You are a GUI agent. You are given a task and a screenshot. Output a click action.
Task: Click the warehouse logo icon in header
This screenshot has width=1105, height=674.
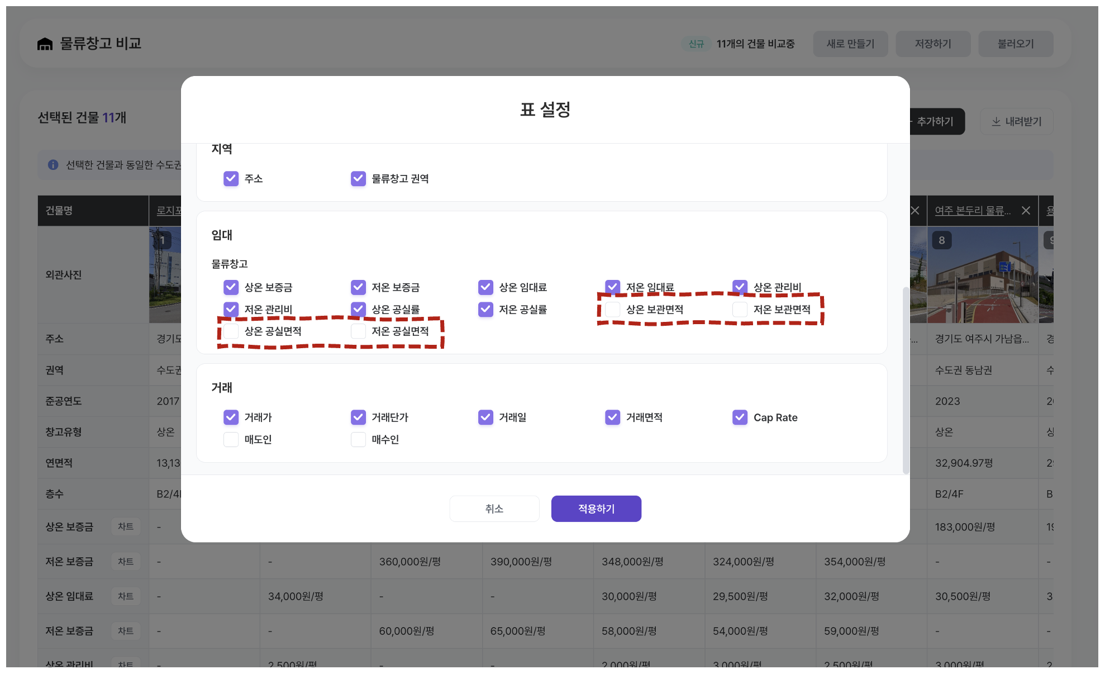click(45, 44)
